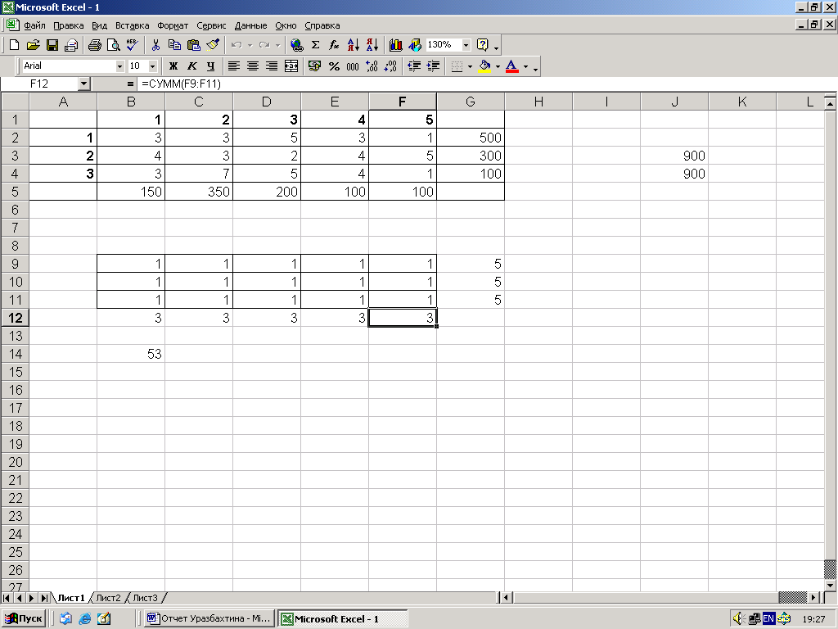This screenshot has width=838, height=629.
Task: Apply the yellow Fill Color bucket
Action: (x=484, y=66)
